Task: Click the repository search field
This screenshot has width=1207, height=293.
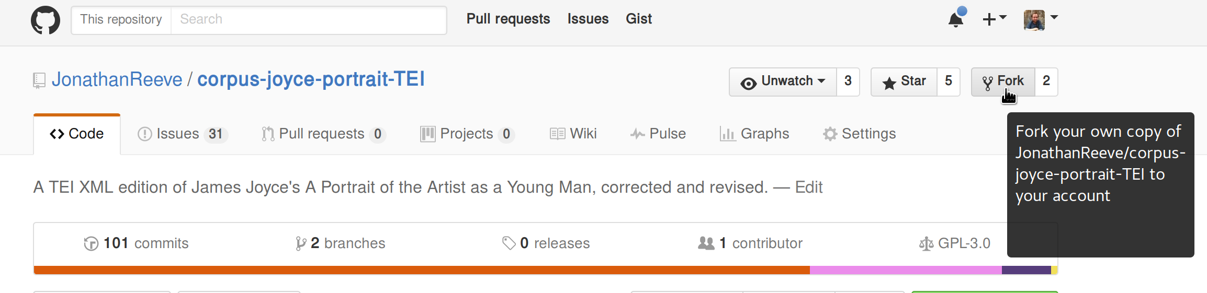Action: click(309, 20)
